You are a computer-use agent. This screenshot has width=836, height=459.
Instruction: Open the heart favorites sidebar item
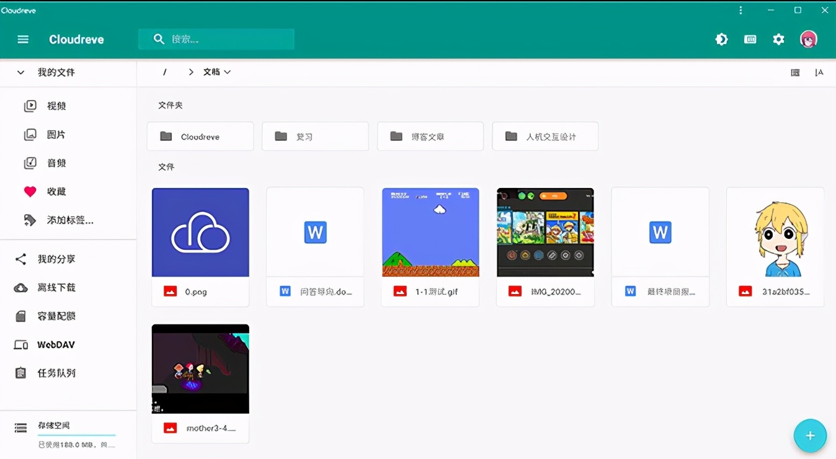coord(30,192)
